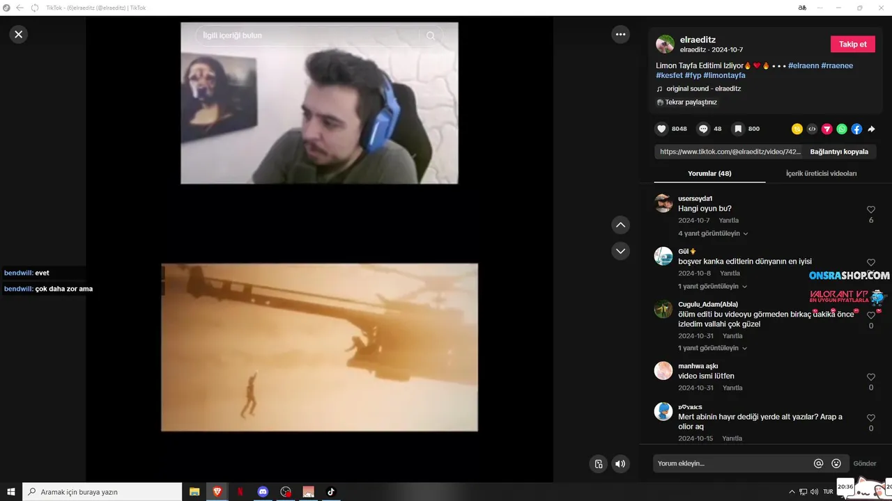Mute the video with the speaker icon
The width and height of the screenshot is (892, 501).
[x=620, y=463]
